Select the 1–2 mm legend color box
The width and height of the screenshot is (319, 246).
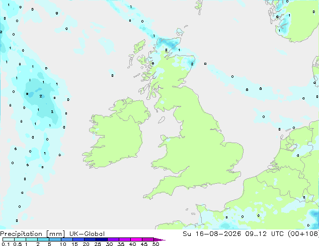coord(32,239)
